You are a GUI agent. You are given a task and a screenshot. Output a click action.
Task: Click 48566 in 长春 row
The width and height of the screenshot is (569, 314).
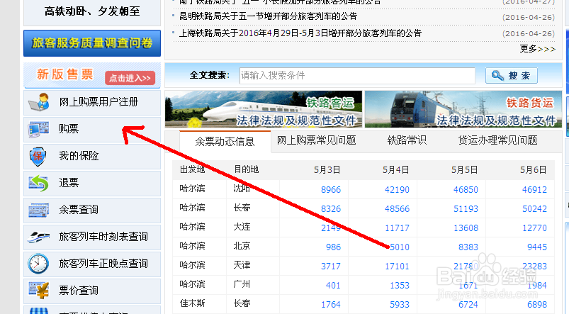tap(397, 208)
